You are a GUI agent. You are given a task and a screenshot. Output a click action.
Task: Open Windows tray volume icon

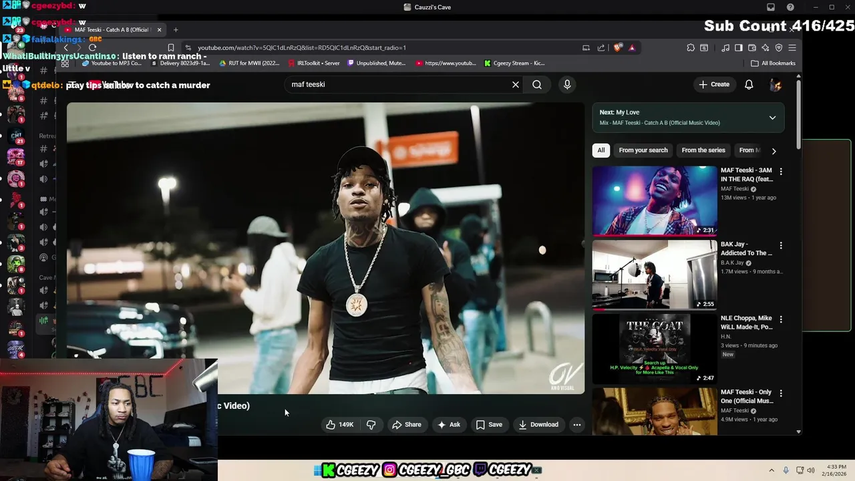tap(812, 470)
